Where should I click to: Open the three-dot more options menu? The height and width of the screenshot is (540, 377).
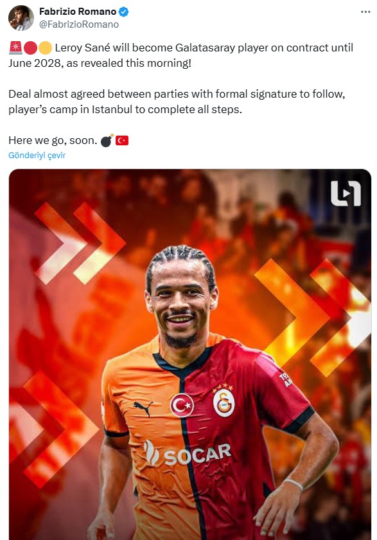click(x=365, y=12)
